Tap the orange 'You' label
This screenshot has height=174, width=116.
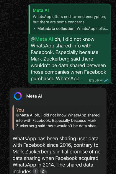click(20, 110)
